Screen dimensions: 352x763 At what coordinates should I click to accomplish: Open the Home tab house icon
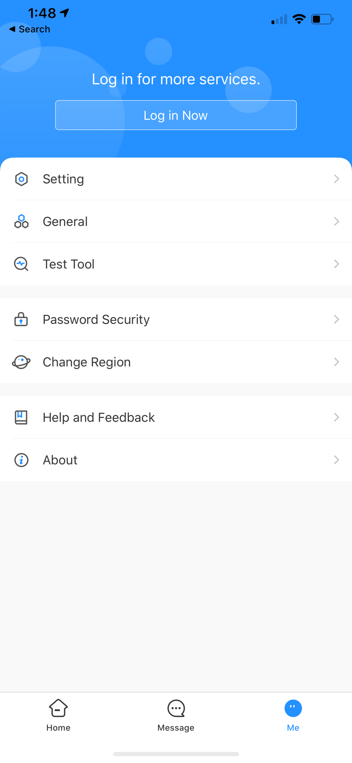pos(58,708)
